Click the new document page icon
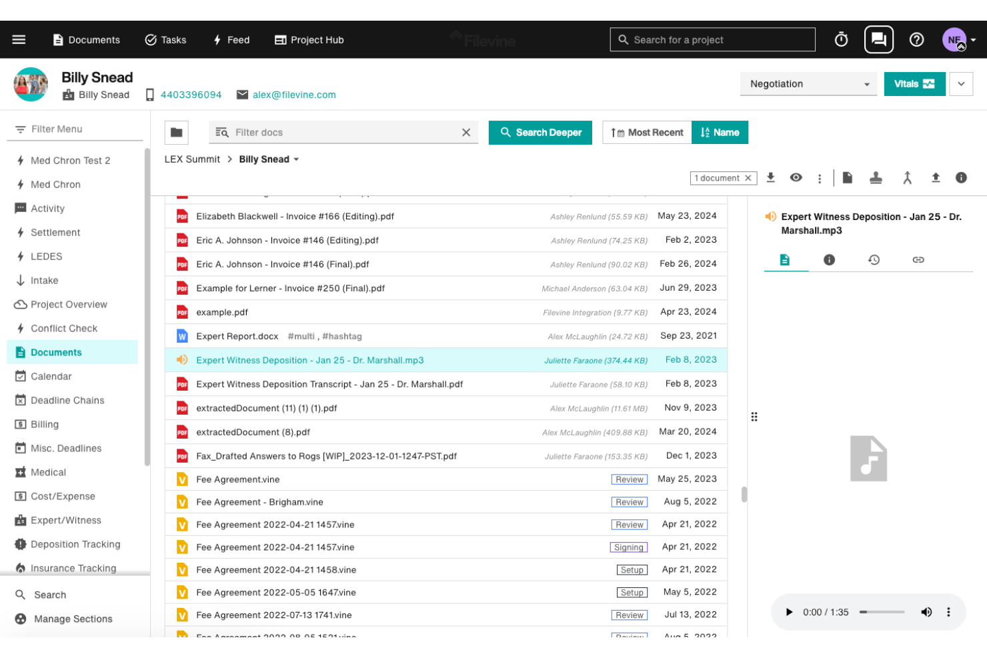 point(847,178)
